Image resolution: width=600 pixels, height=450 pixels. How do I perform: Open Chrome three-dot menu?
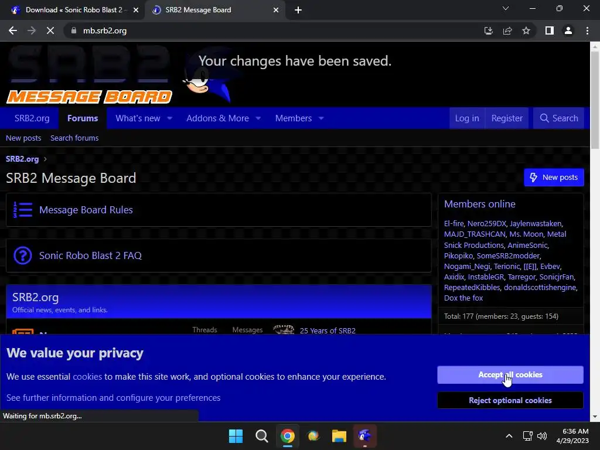[587, 30]
